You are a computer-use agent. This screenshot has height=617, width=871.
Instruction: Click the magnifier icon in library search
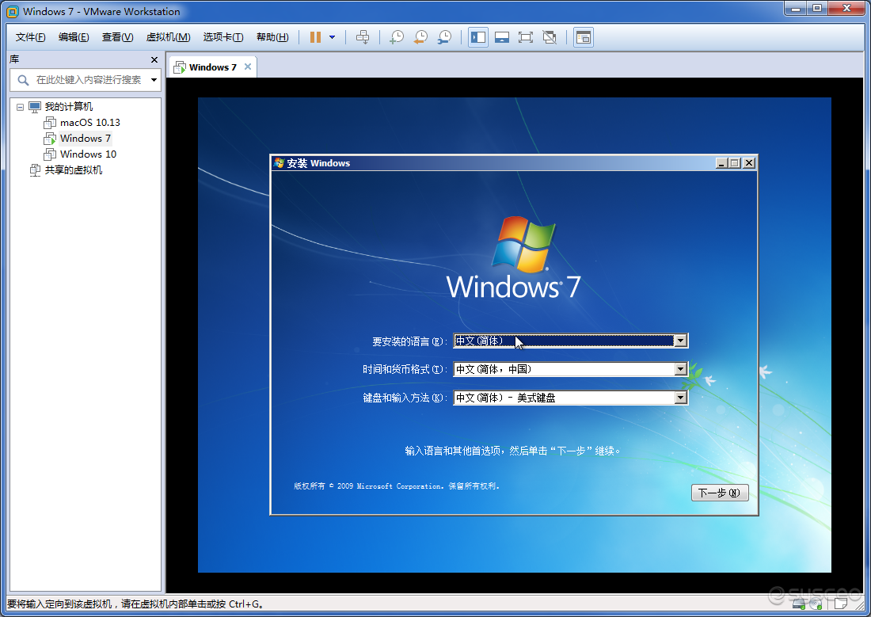[23, 80]
